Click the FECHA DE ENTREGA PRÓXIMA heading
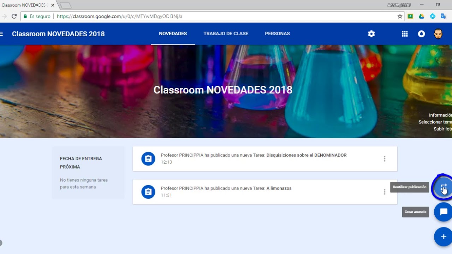 [x=81, y=163]
